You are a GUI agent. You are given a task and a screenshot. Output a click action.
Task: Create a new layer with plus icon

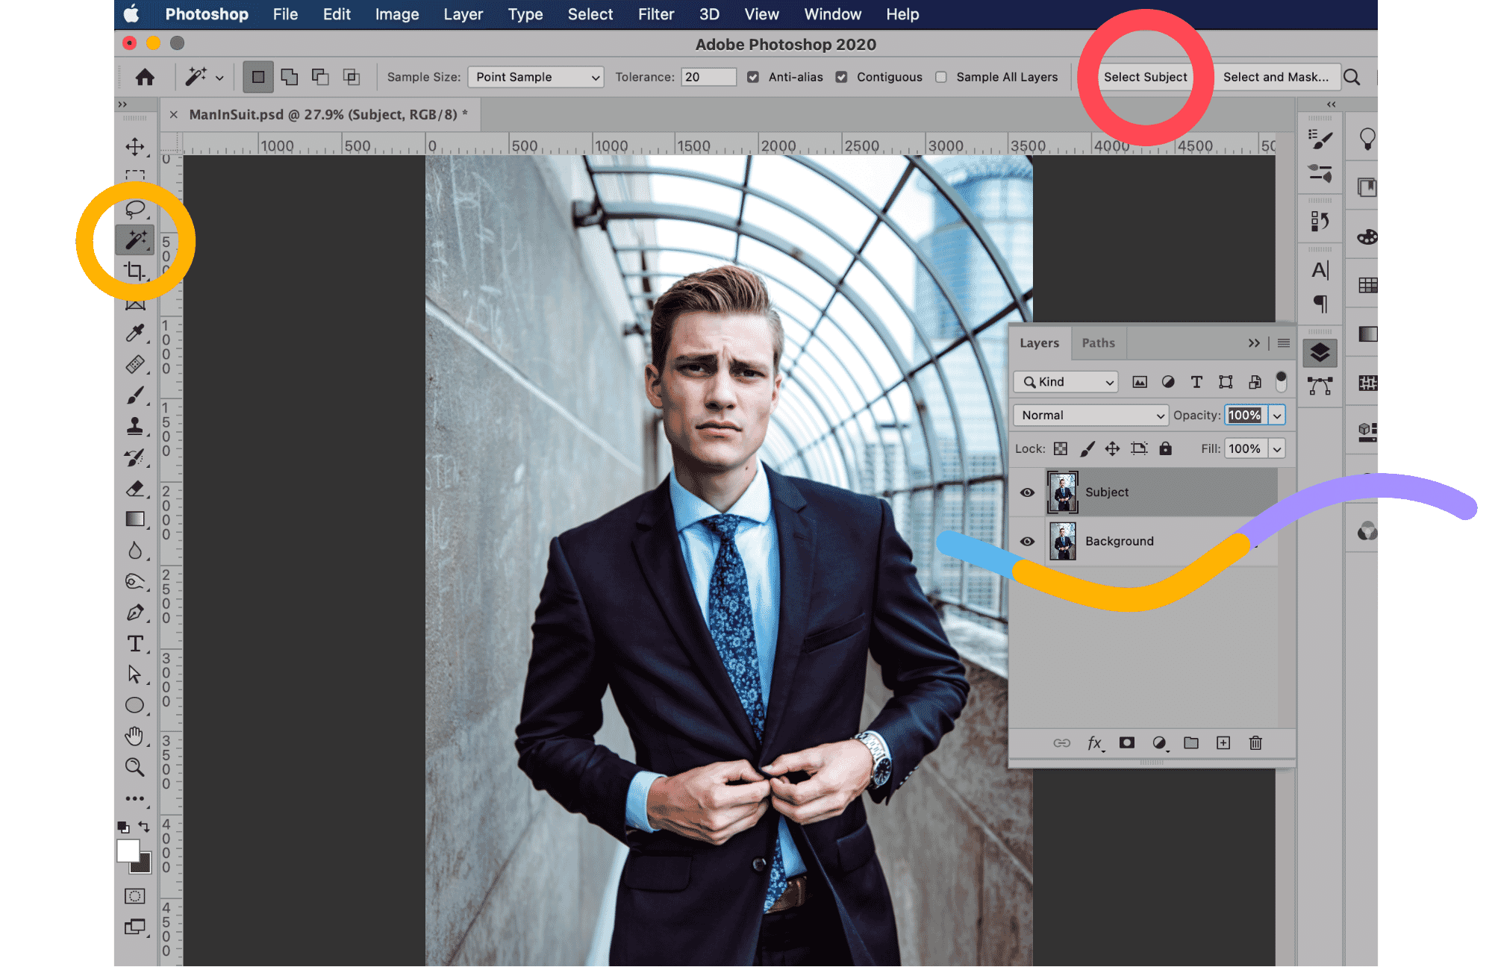coord(1223,742)
